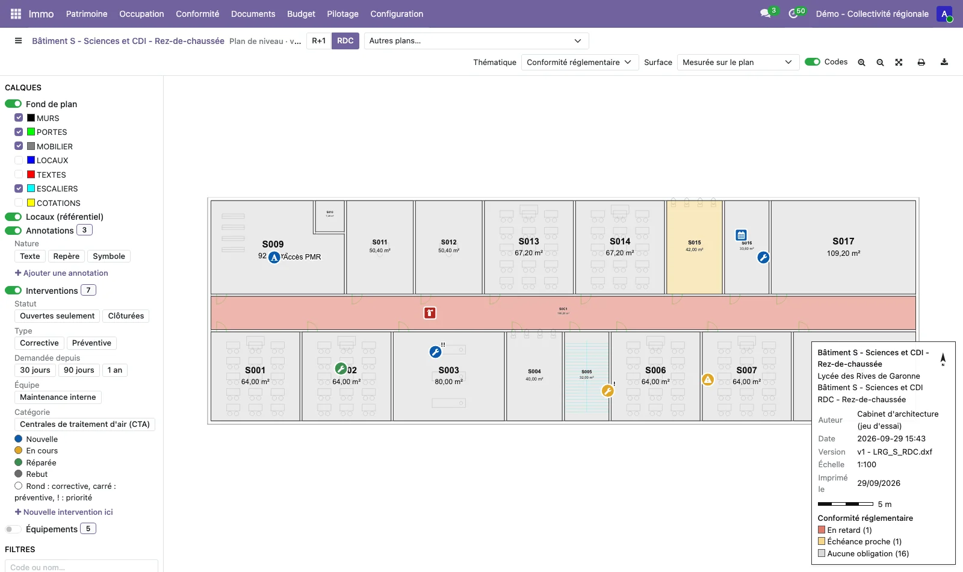The image size is (963, 572).
Task: Print the floor plan
Action: pos(921,62)
